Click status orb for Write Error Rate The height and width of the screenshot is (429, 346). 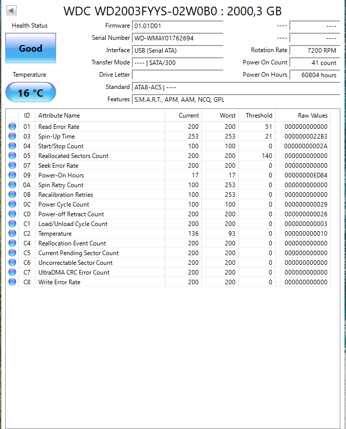[12, 282]
